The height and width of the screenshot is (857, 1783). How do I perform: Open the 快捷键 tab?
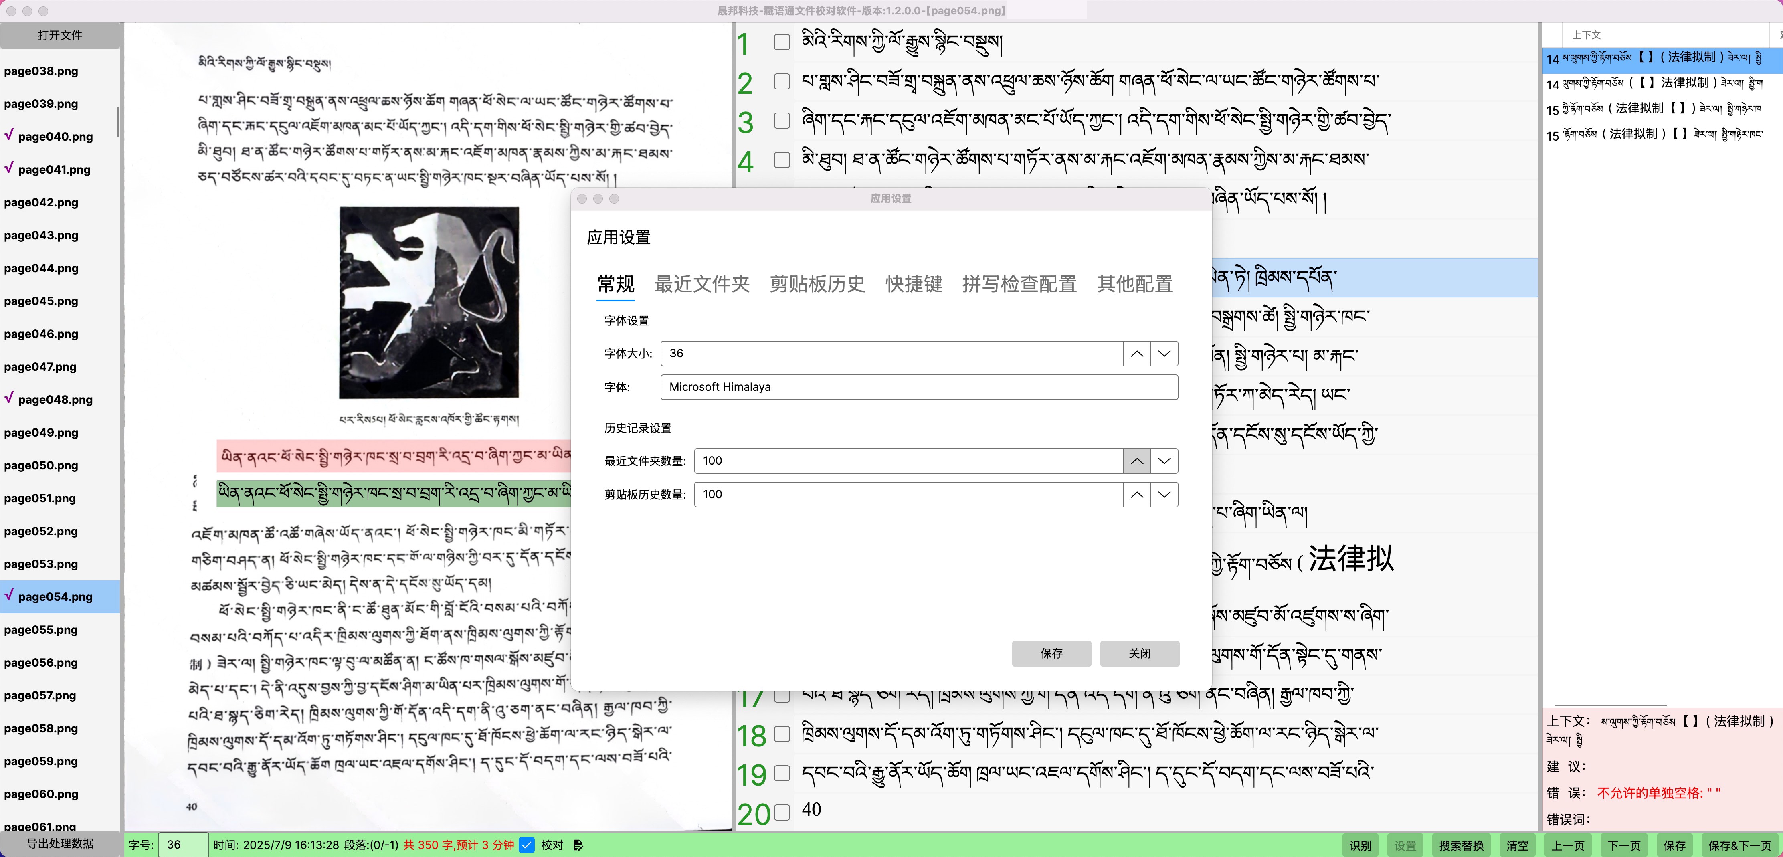click(914, 284)
